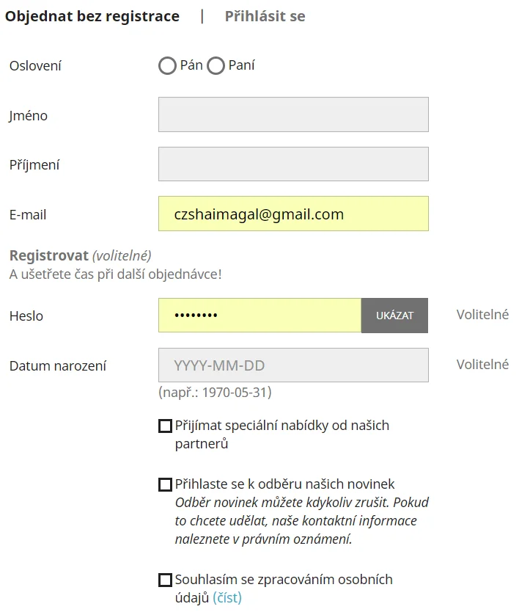Select the "Objednat bez registrace" tab
The image size is (530, 612).
92,16
